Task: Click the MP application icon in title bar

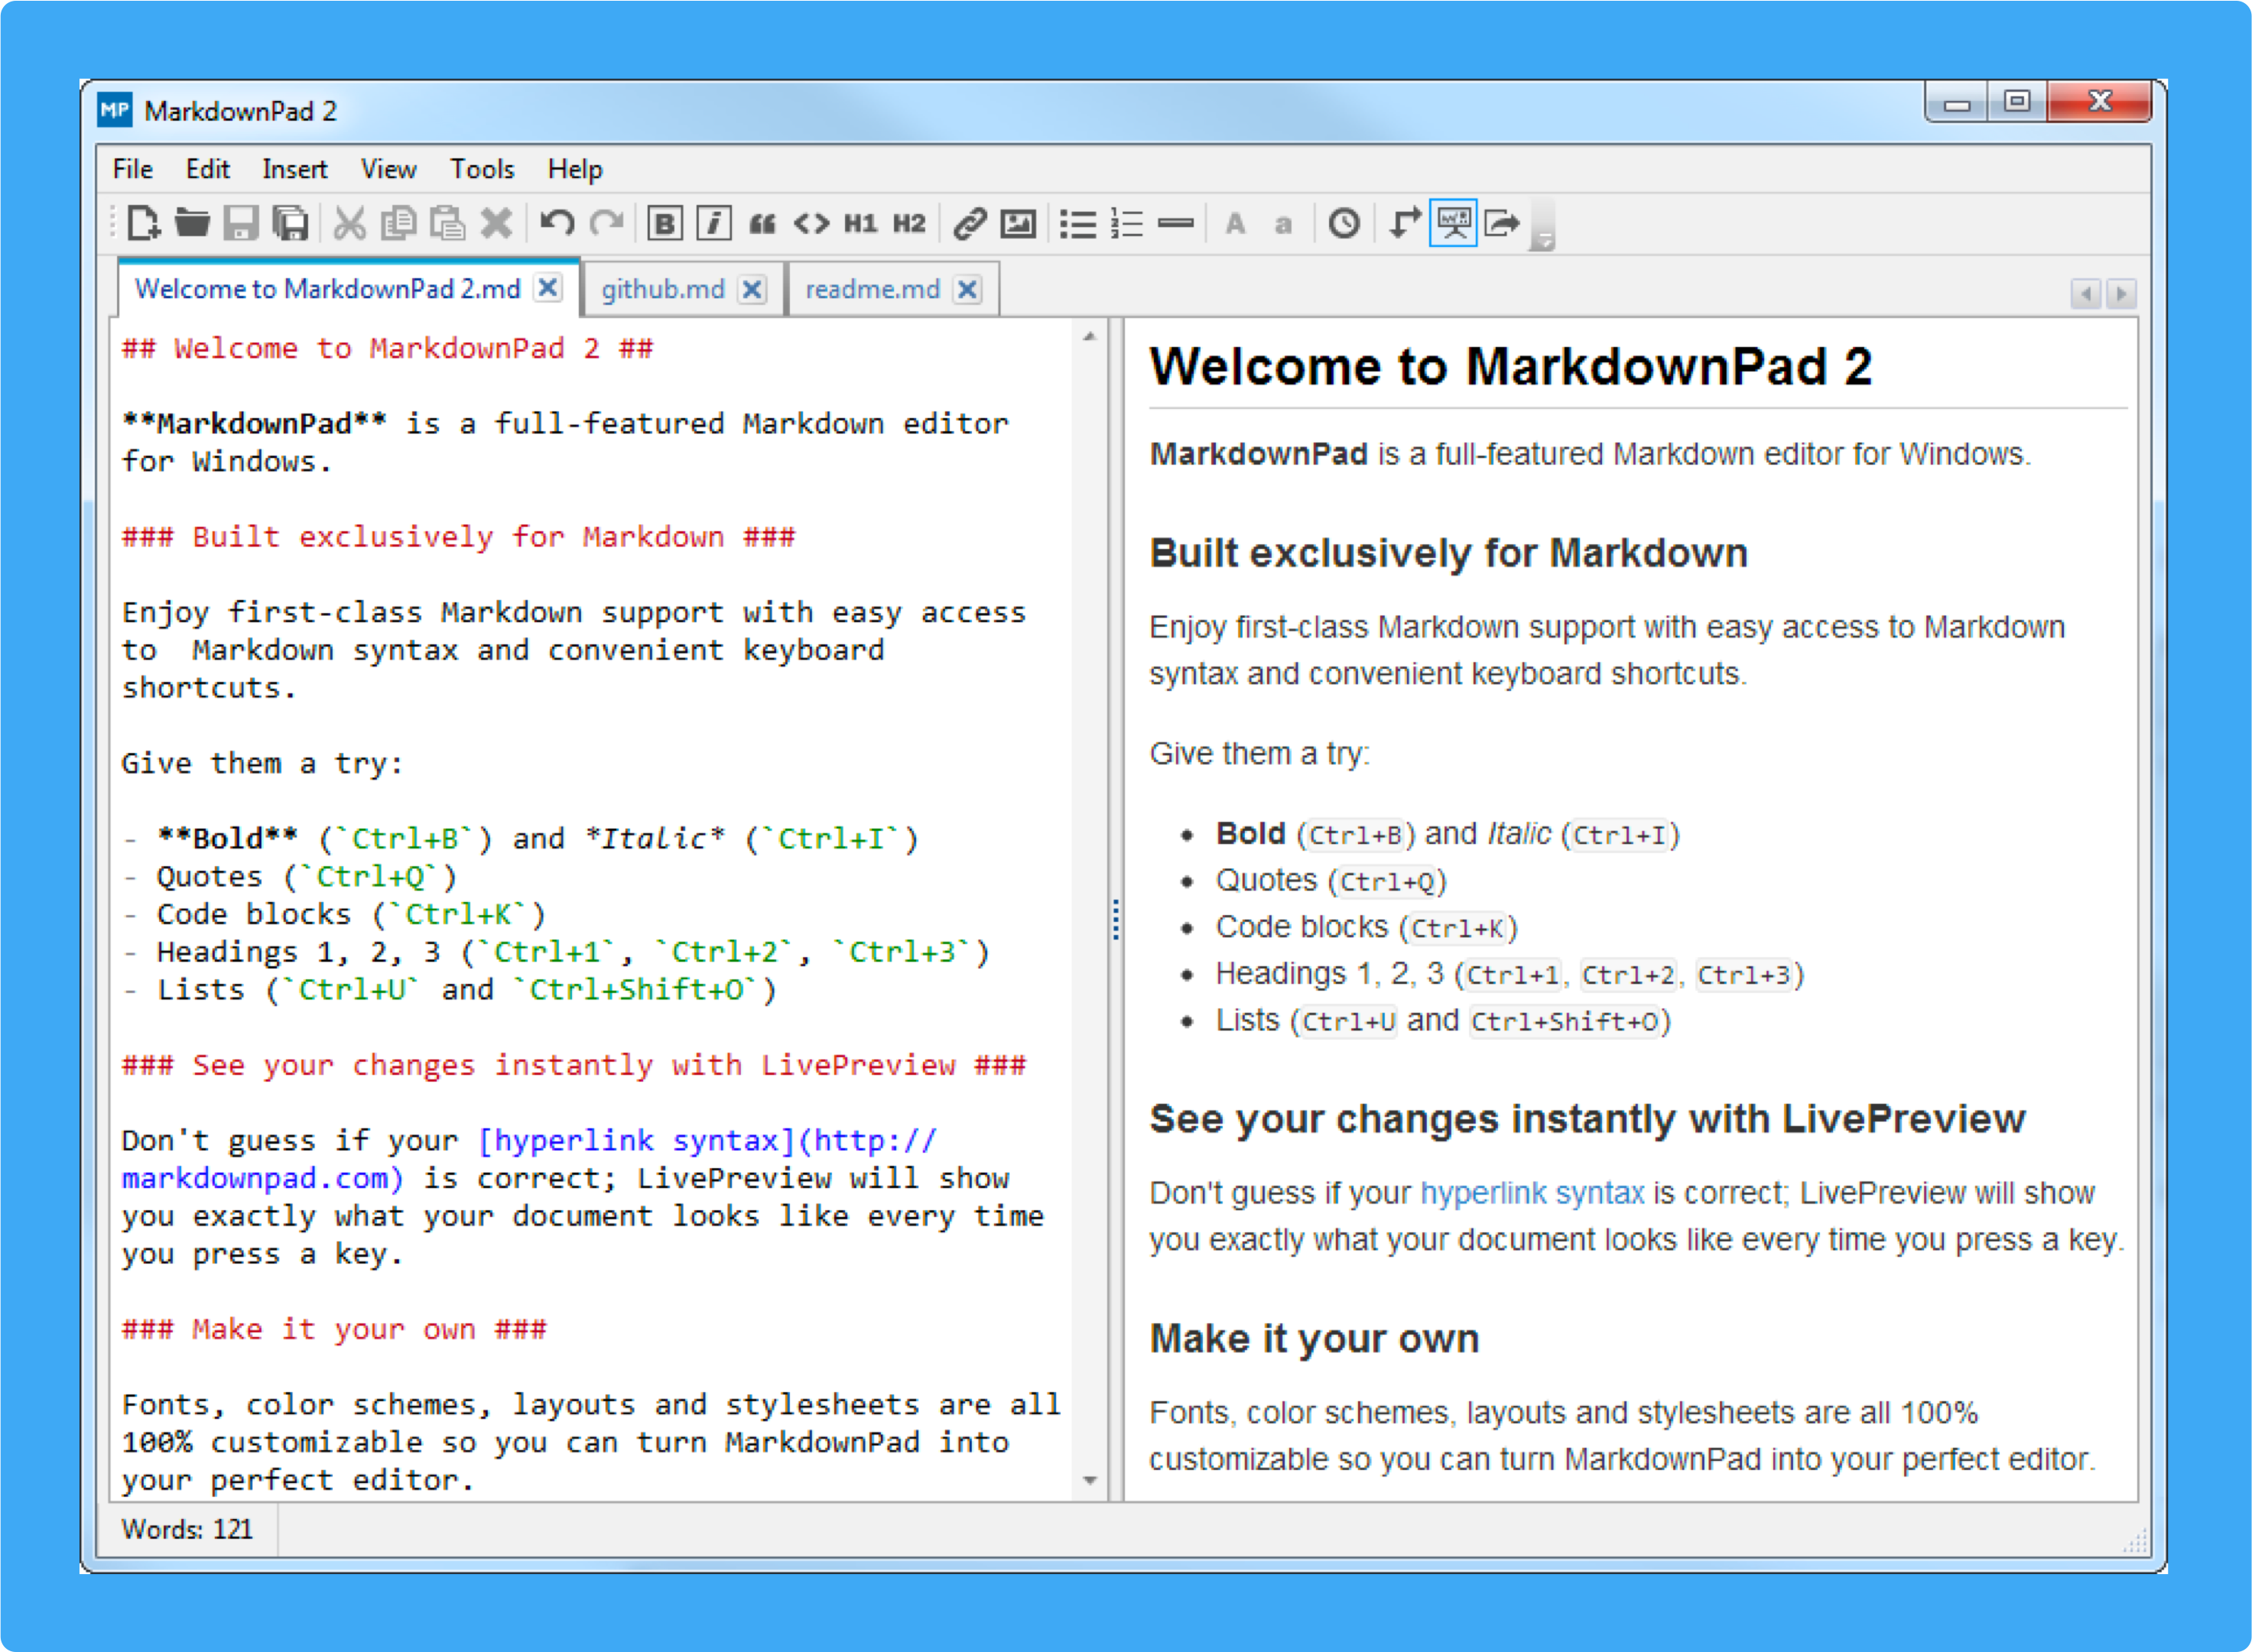Action: tap(115, 109)
